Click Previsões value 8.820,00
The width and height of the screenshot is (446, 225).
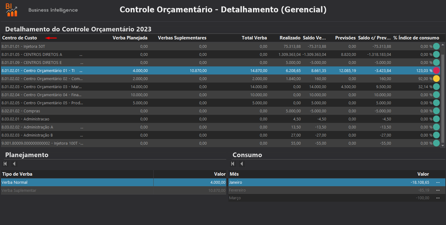(x=349, y=54)
